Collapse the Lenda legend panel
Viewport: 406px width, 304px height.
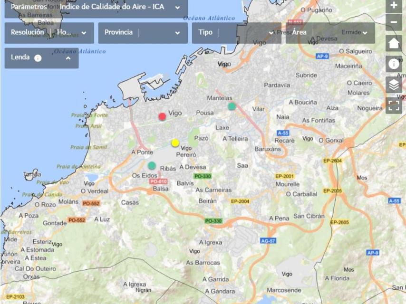[x=68, y=58]
